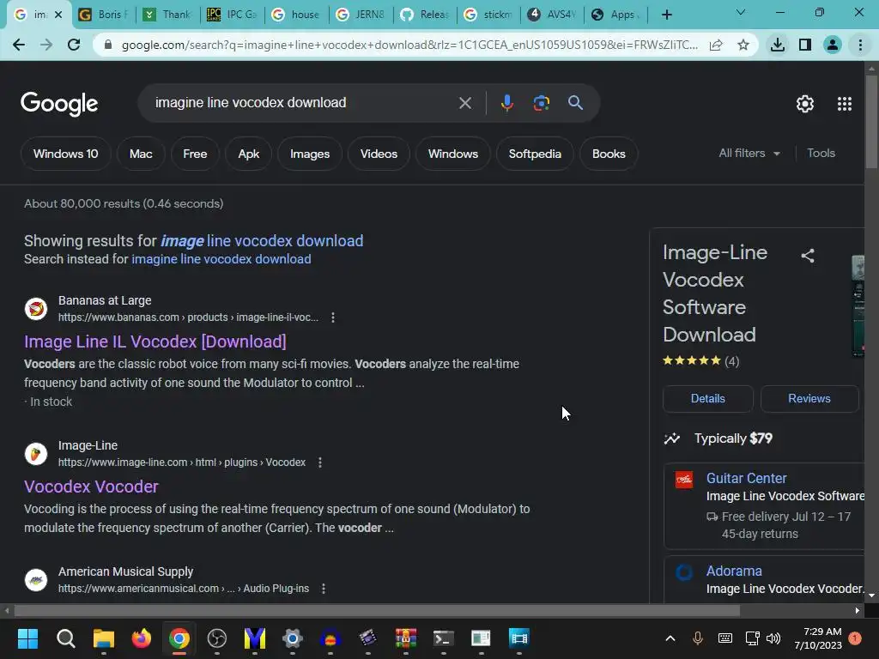Start voice search with the microphone
This screenshot has height=659, width=879.
click(x=506, y=103)
